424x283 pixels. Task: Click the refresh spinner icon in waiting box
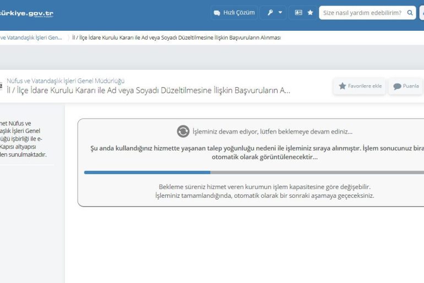click(183, 131)
